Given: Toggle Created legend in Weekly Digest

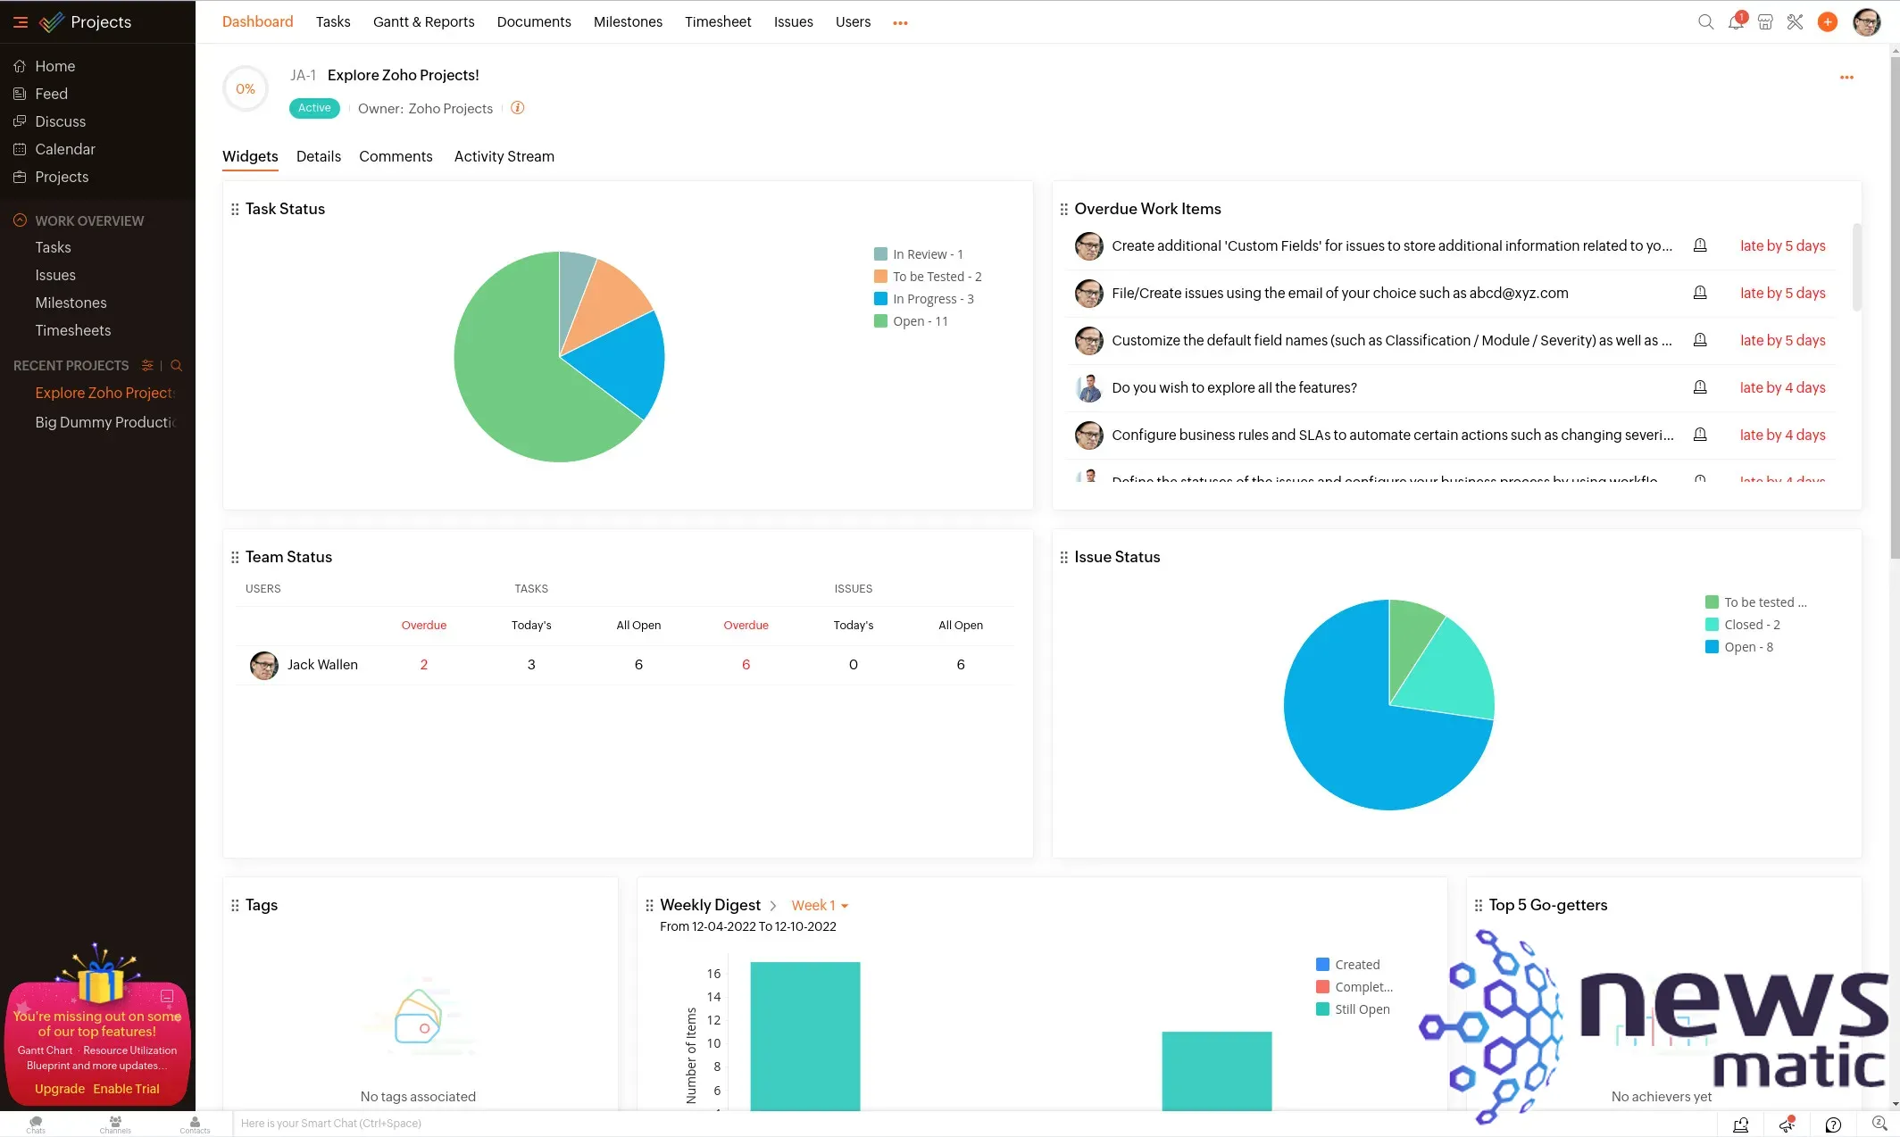Looking at the screenshot, I should pyautogui.click(x=1348, y=965).
